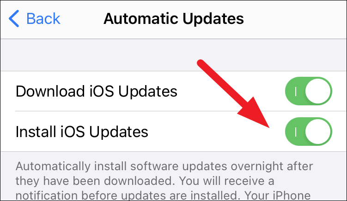Click the on-indicator line in Download toggle
This screenshot has width=347, height=201.
coord(296,91)
